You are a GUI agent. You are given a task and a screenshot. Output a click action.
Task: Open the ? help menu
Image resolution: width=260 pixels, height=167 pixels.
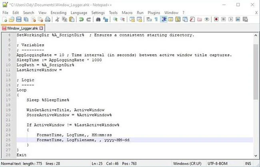[x=183, y=13]
